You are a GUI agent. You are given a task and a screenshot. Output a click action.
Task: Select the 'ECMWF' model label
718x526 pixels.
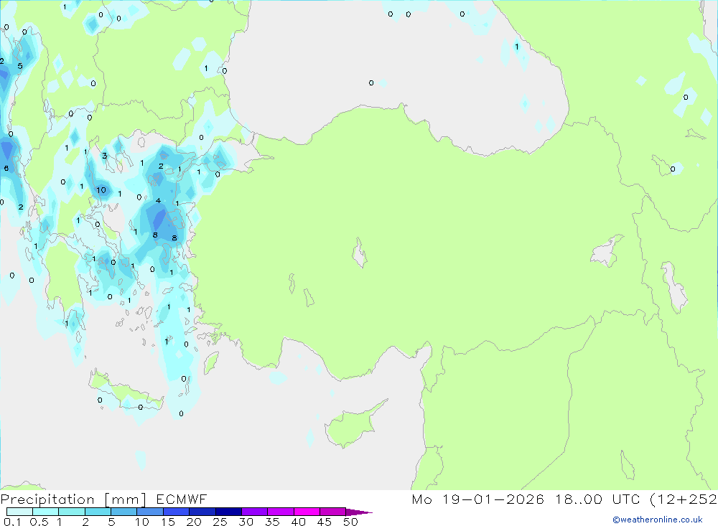(182, 499)
